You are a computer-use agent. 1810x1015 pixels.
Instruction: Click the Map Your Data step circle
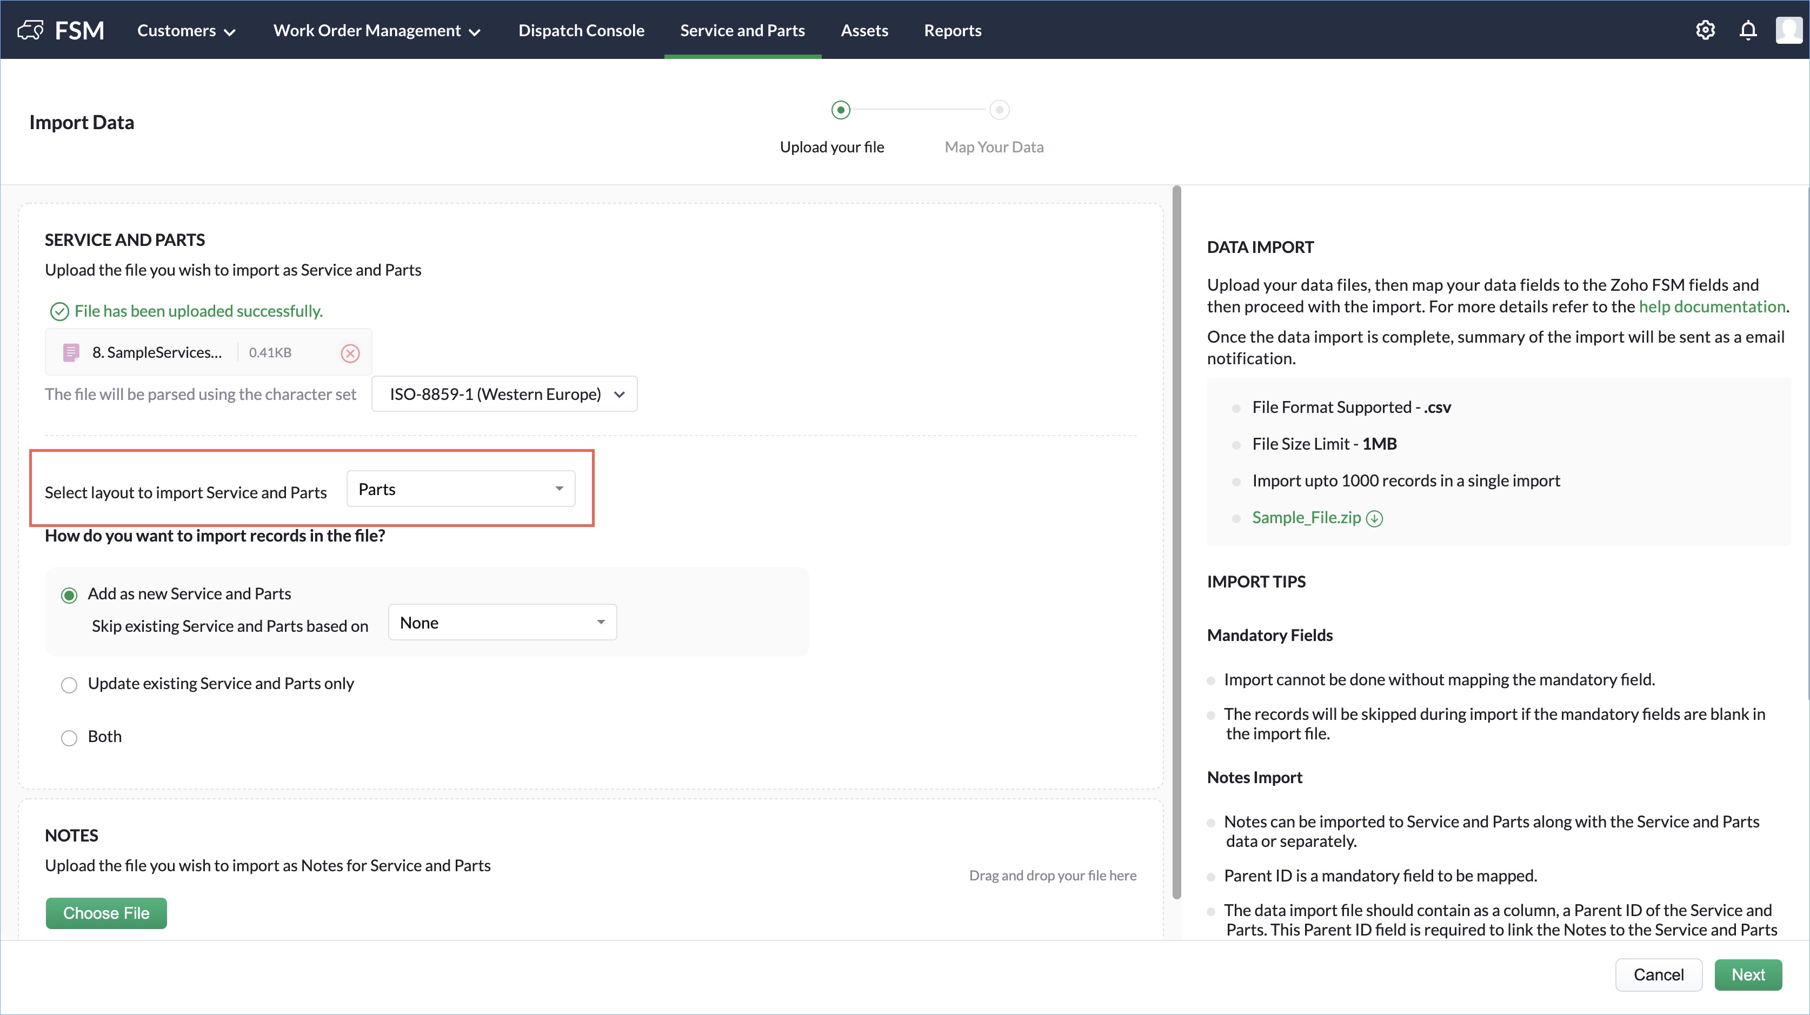pos(999,110)
